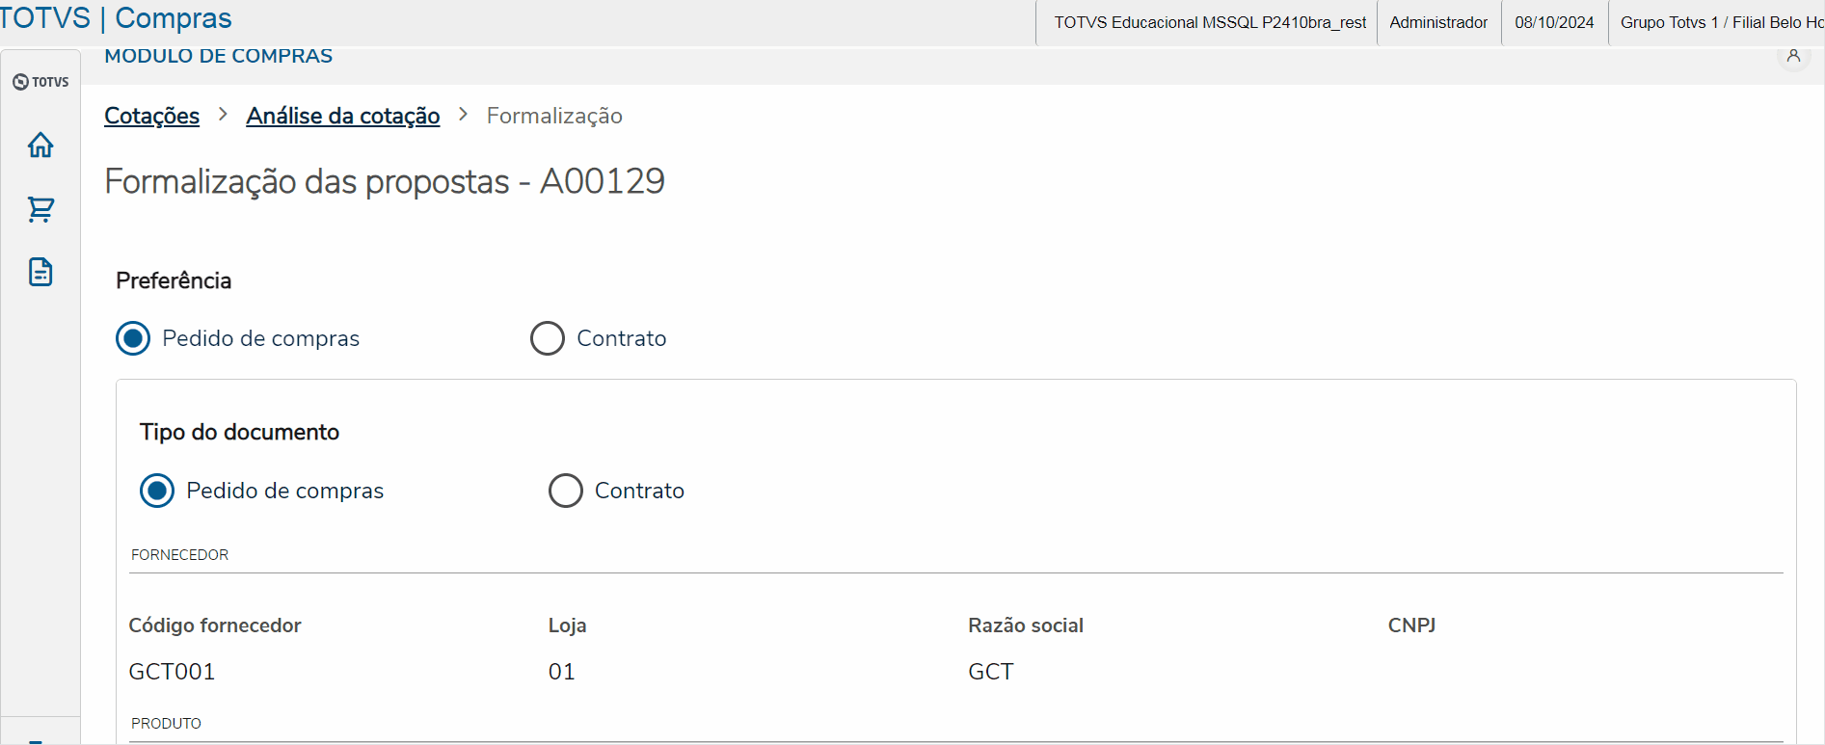The image size is (1825, 745).
Task: Click the Formalização breadcrumb item
Action: [x=554, y=116]
